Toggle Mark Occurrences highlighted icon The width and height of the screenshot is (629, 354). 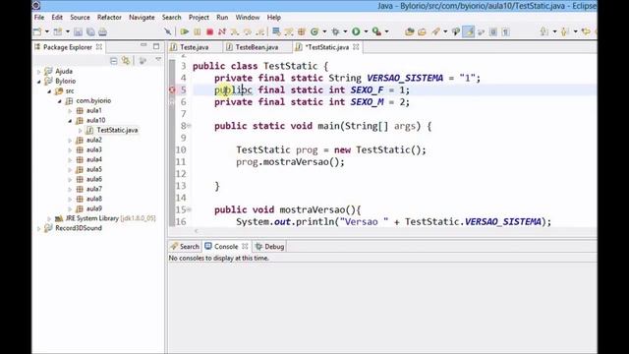pos(468,31)
